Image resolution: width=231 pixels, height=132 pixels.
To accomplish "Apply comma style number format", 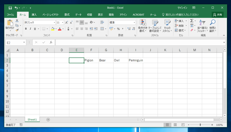I will 122,29.
